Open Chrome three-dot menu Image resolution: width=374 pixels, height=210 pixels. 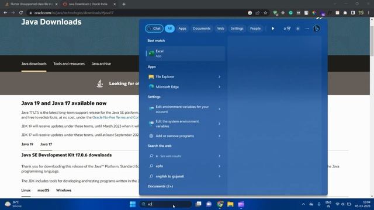pos(369,13)
